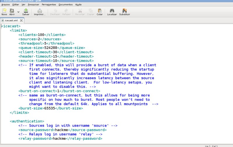Click the Novo new document icon
Image resolution: width=233 pixels, height=147 pixels.
point(4,11)
